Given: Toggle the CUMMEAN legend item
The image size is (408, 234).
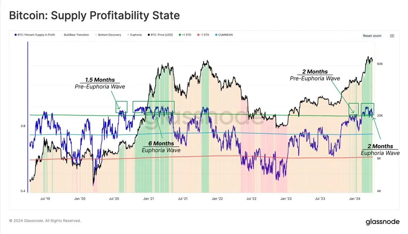Looking at the screenshot, I should click(224, 35).
